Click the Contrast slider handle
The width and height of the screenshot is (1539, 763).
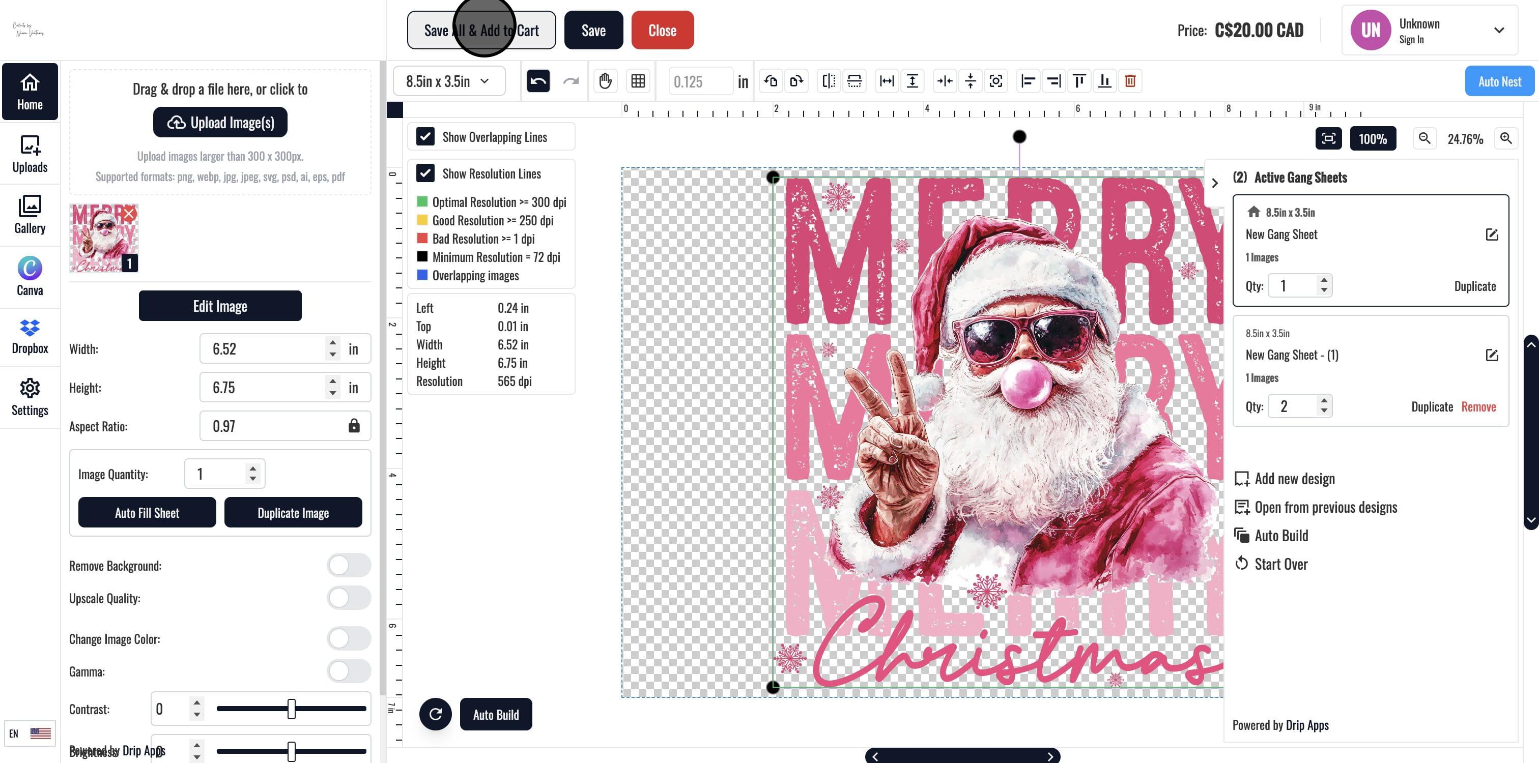(292, 709)
